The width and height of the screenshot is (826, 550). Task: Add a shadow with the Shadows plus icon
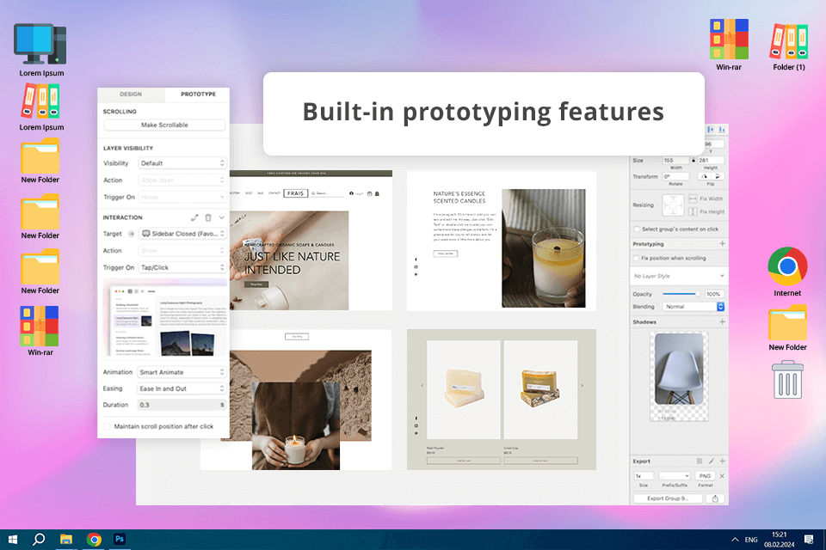pyautogui.click(x=722, y=321)
